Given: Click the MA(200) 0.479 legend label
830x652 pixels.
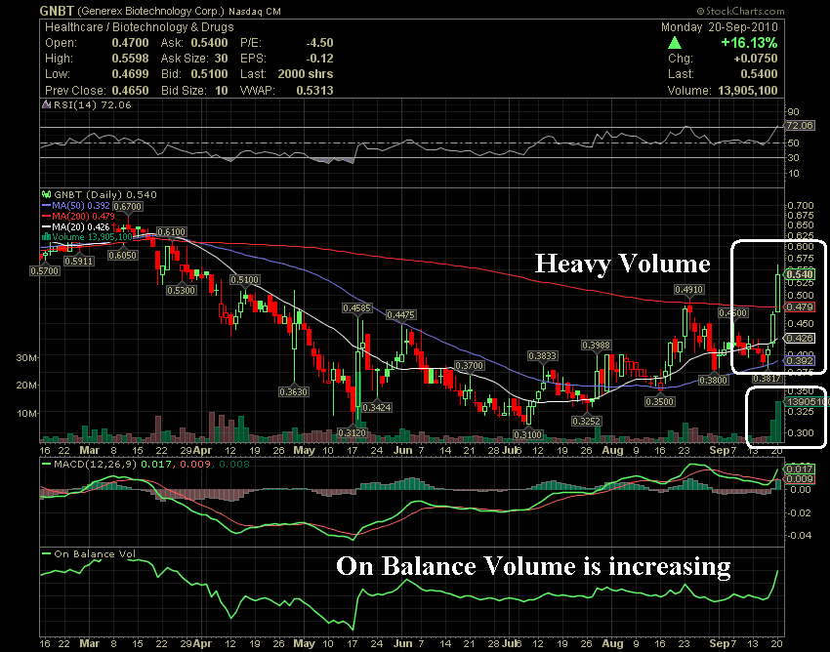Looking at the screenshot, I should [83, 216].
